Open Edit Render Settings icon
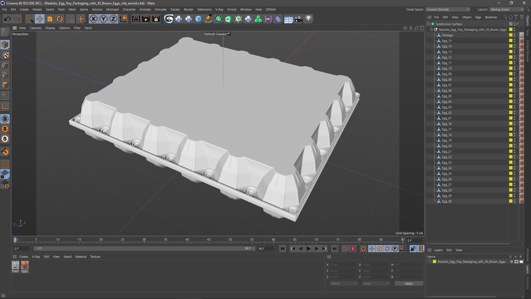531x299 pixels. 156,19
